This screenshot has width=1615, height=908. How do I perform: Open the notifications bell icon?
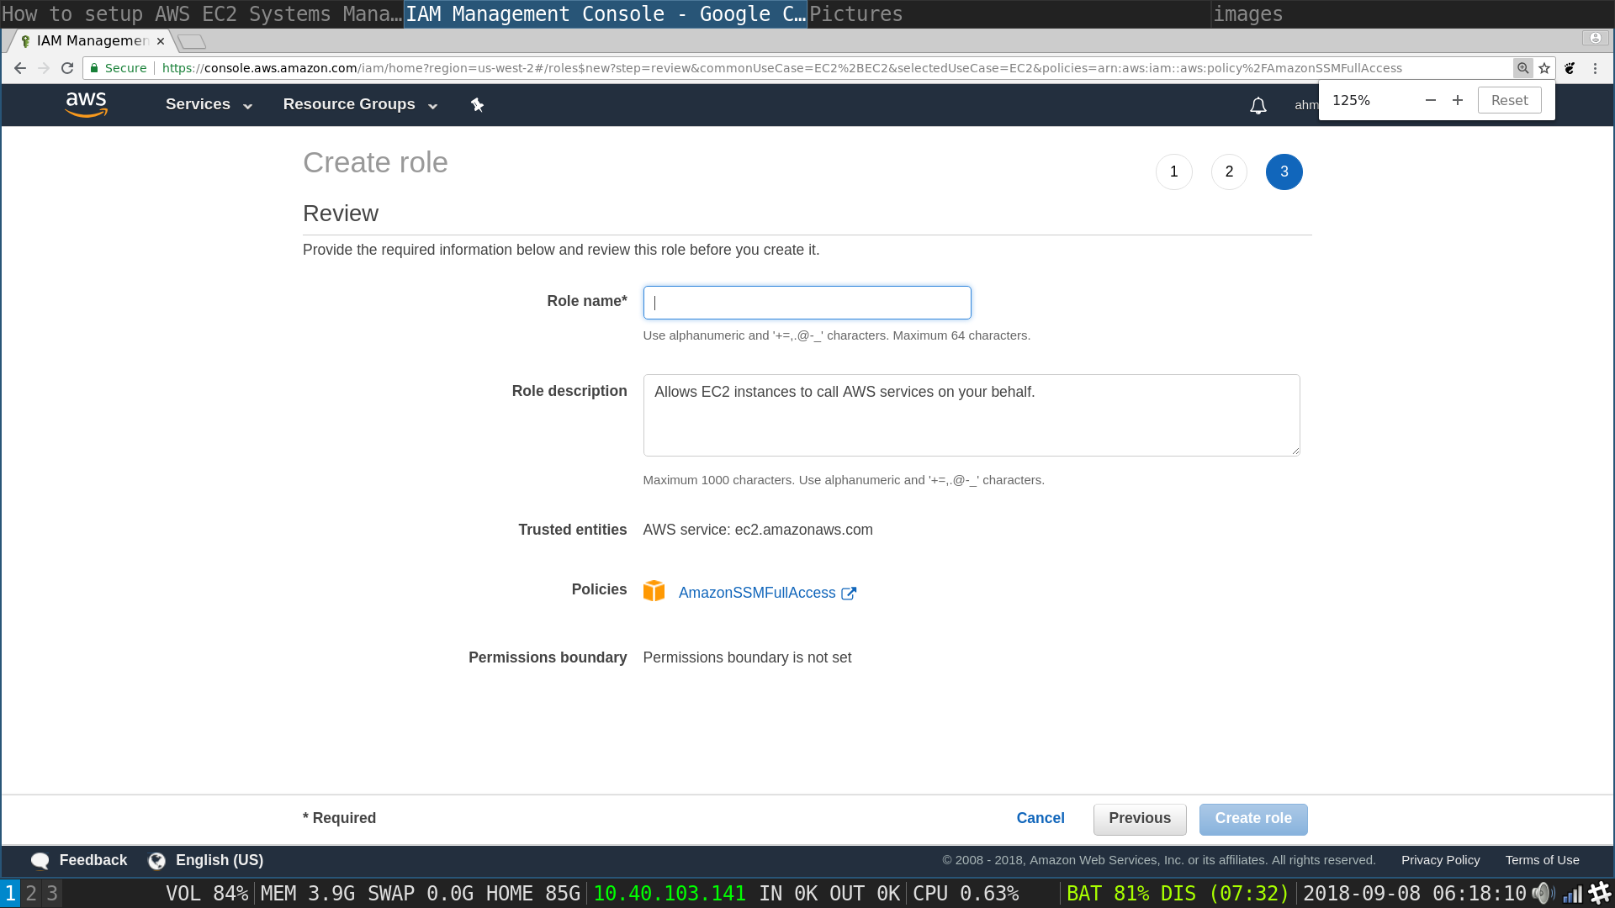tap(1258, 106)
